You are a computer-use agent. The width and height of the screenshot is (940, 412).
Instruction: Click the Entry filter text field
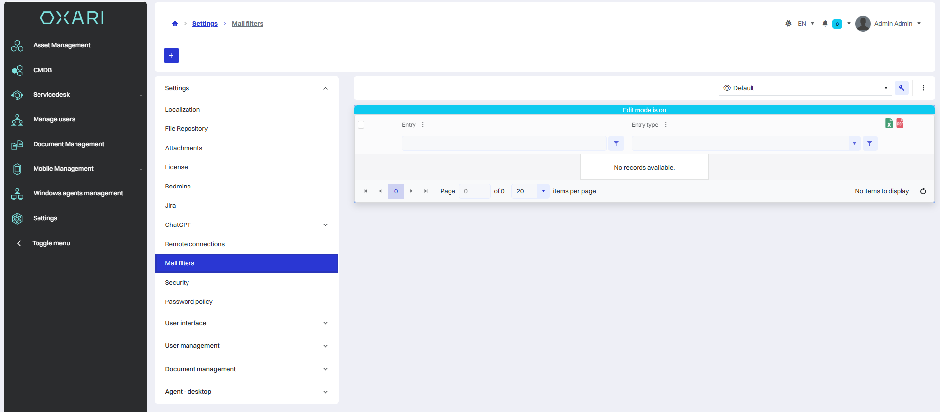click(x=504, y=144)
